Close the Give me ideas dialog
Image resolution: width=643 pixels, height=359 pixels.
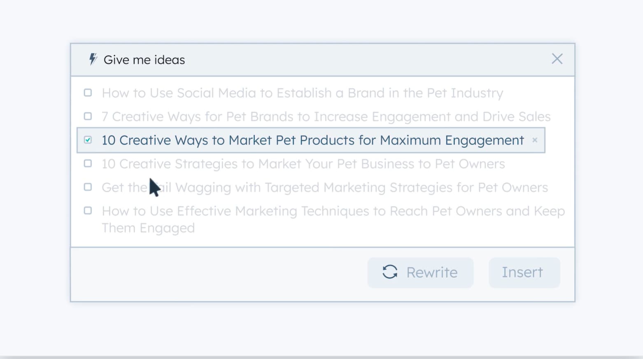coord(557,59)
